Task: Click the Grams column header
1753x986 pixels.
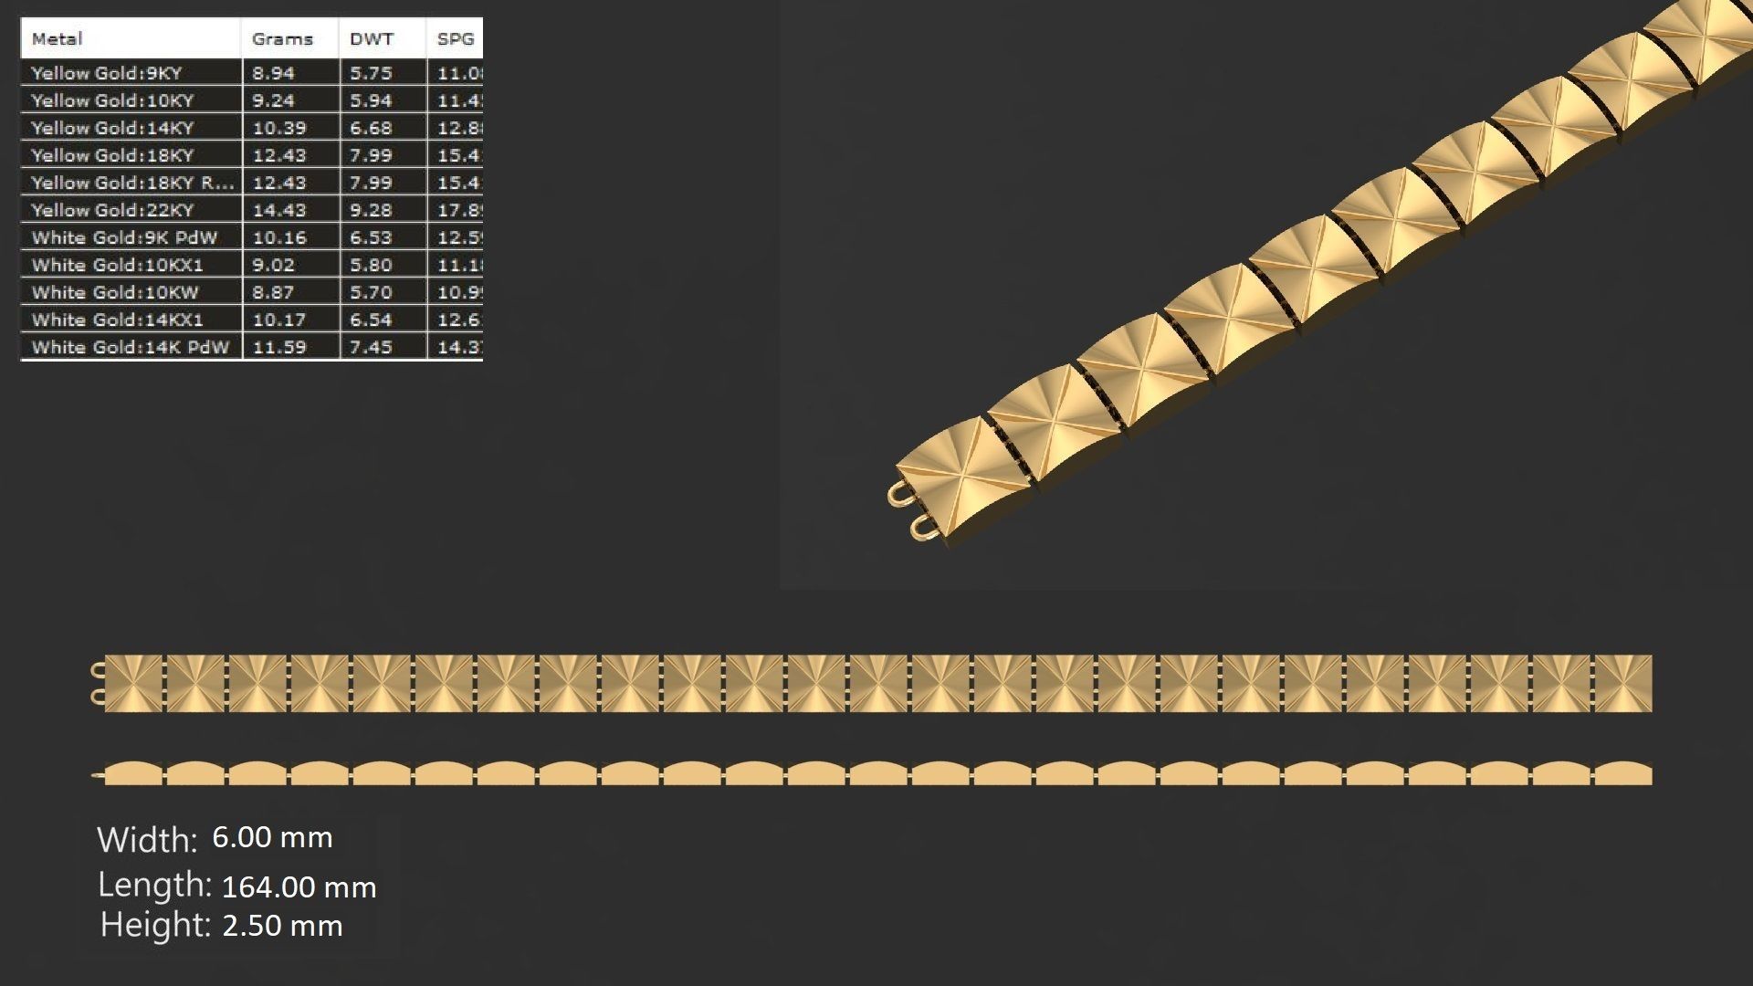Action: (290, 38)
